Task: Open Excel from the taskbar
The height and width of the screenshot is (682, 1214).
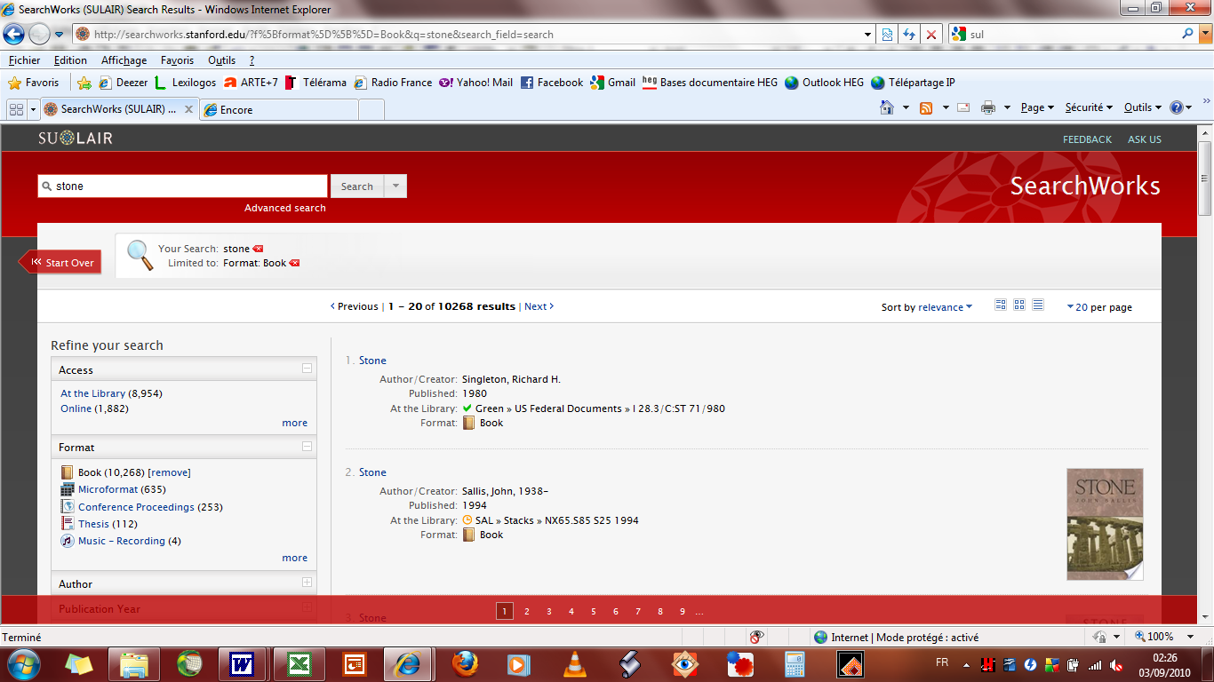Action: click(299, 663)
